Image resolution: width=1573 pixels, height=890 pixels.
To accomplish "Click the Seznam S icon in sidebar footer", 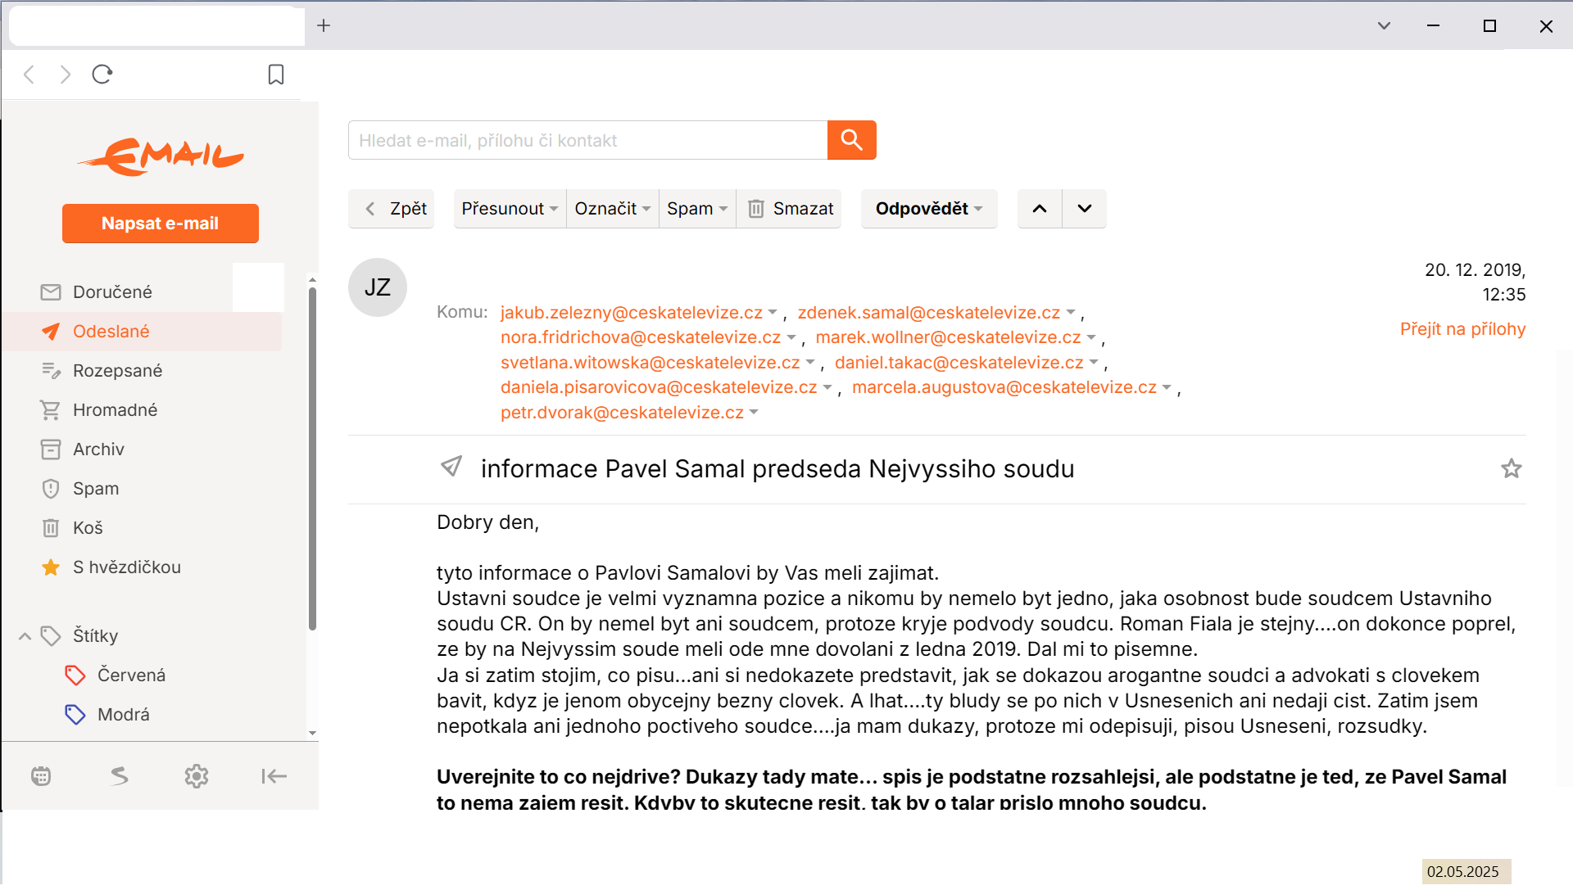I will pyautogui.click(x=120, y=776).
